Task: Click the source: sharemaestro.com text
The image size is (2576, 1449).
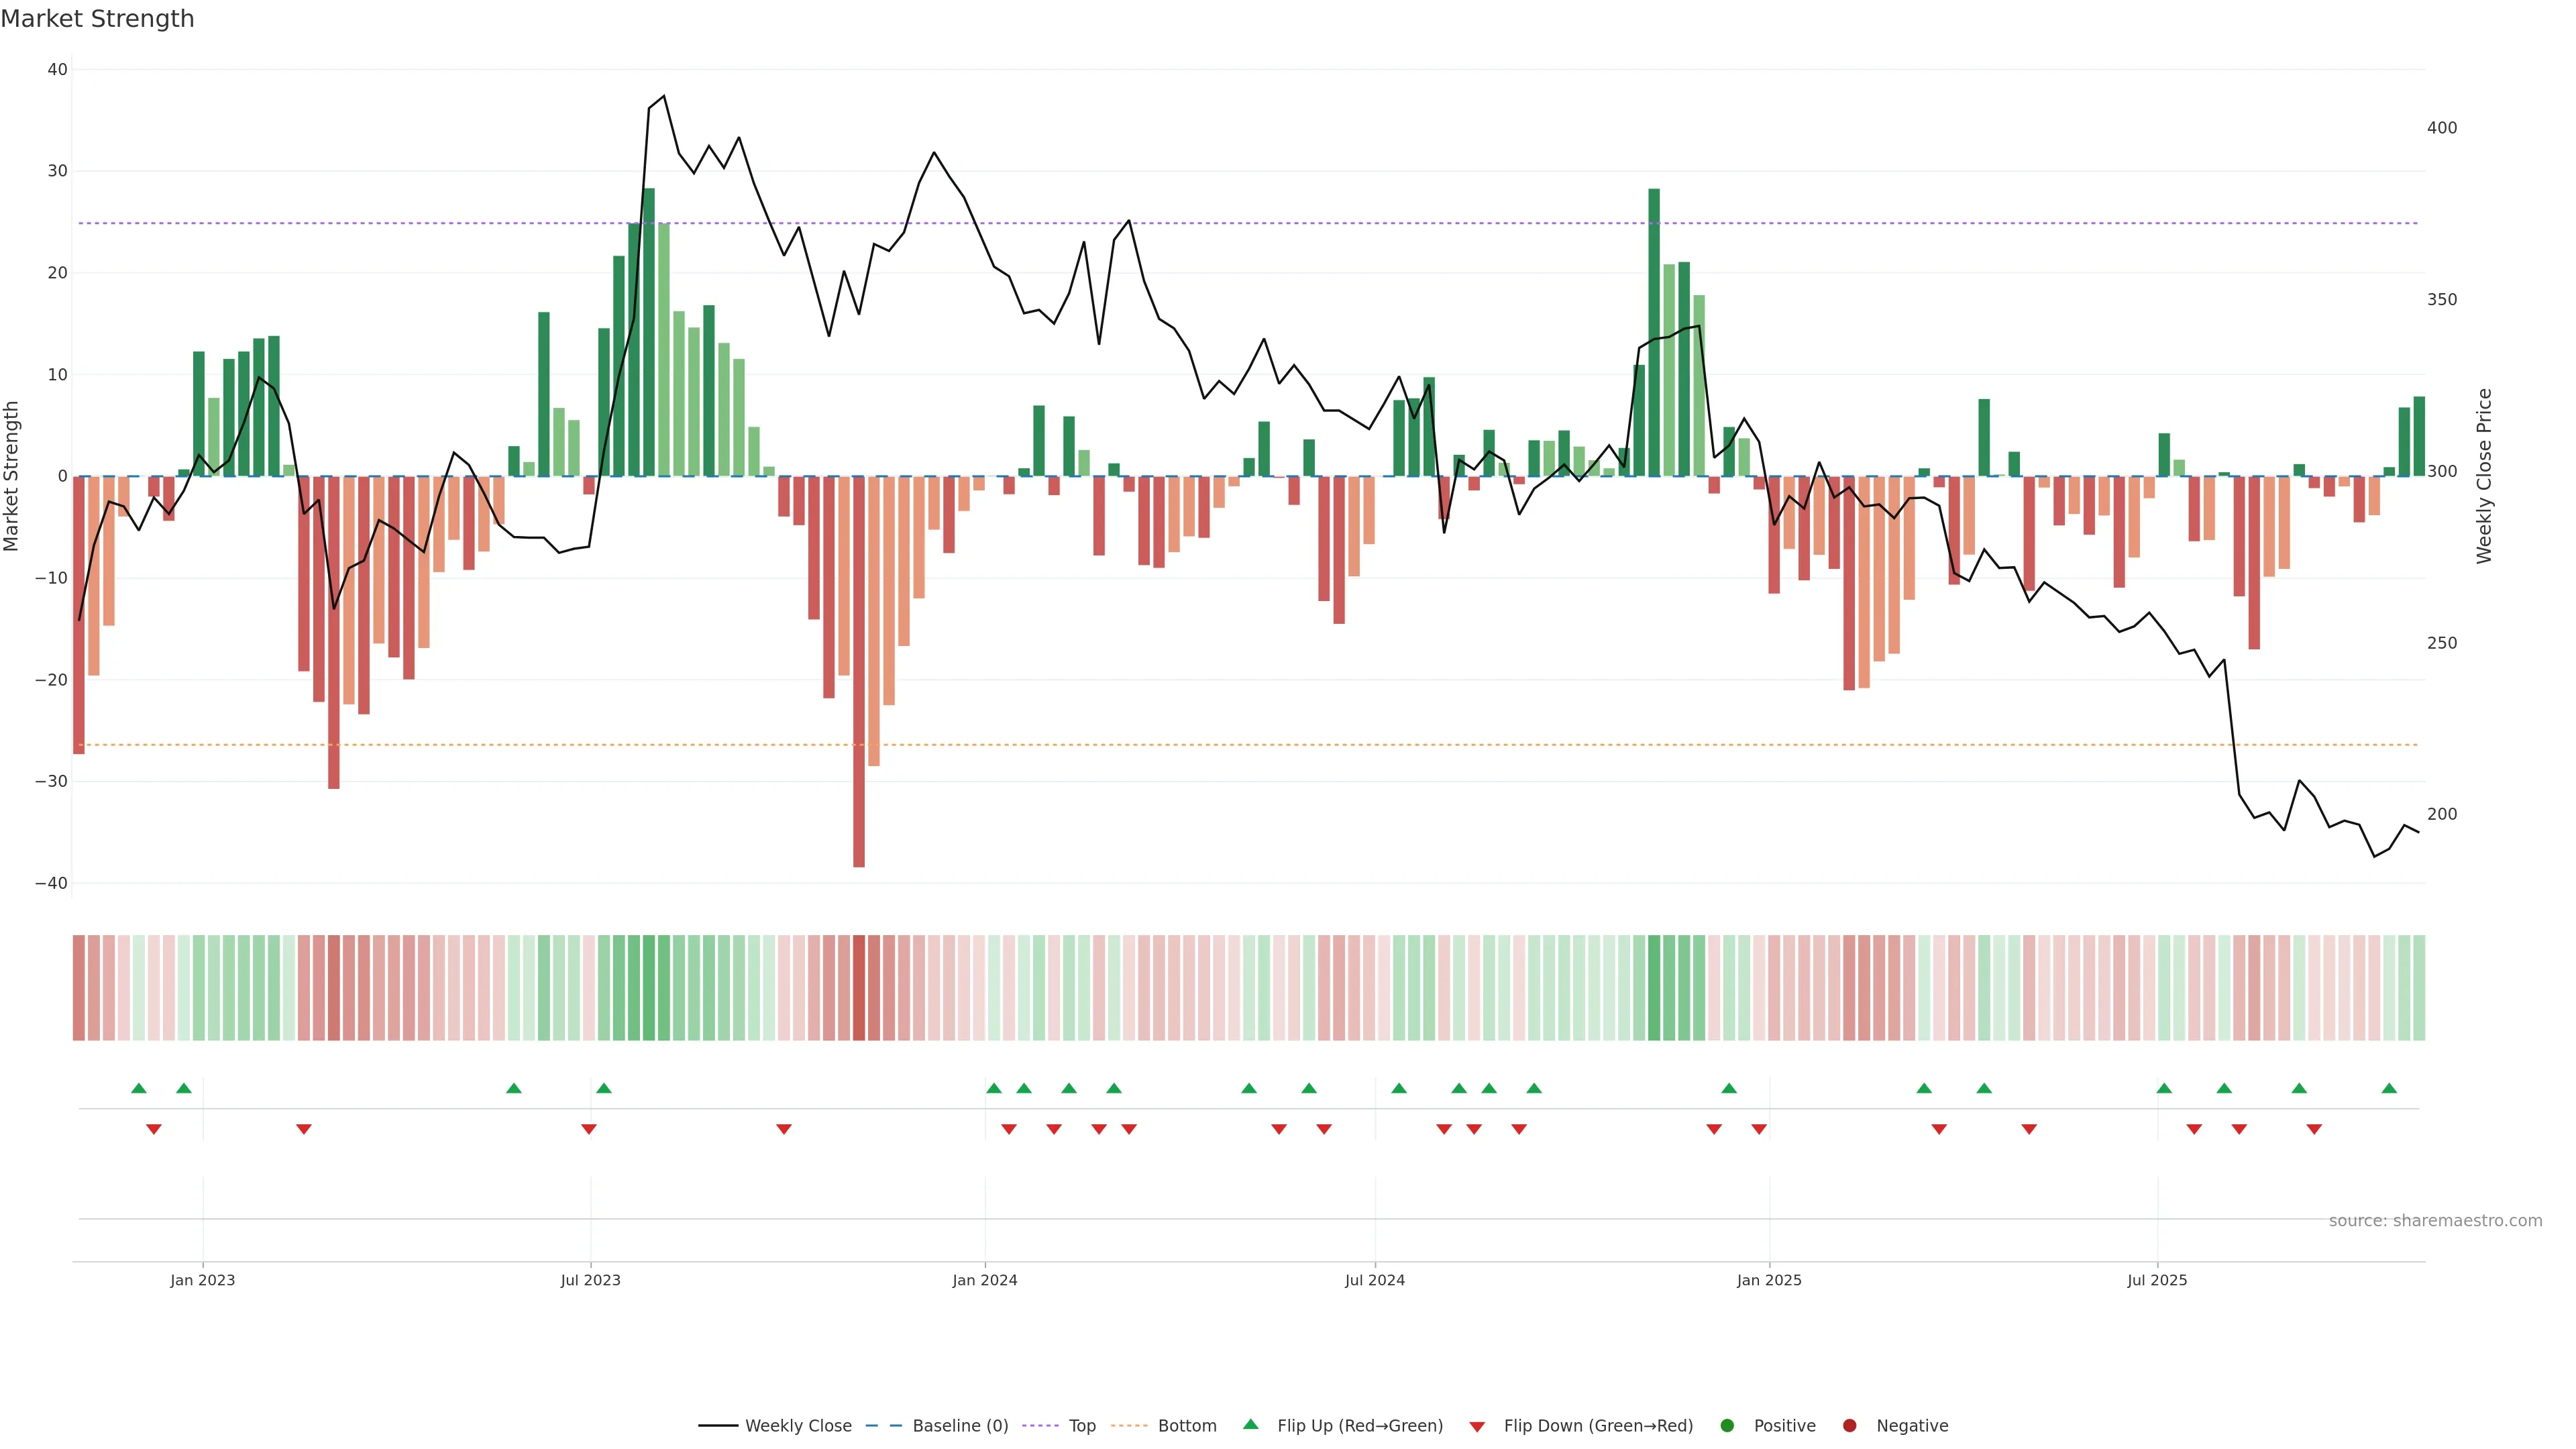Action: (2435, 1220)
